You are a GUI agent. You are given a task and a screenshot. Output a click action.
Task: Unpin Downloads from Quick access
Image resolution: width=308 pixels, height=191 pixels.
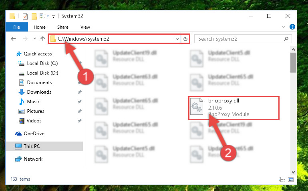79,92
